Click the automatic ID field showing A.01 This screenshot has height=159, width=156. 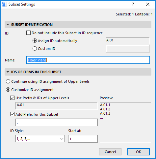tap(128, 41)
